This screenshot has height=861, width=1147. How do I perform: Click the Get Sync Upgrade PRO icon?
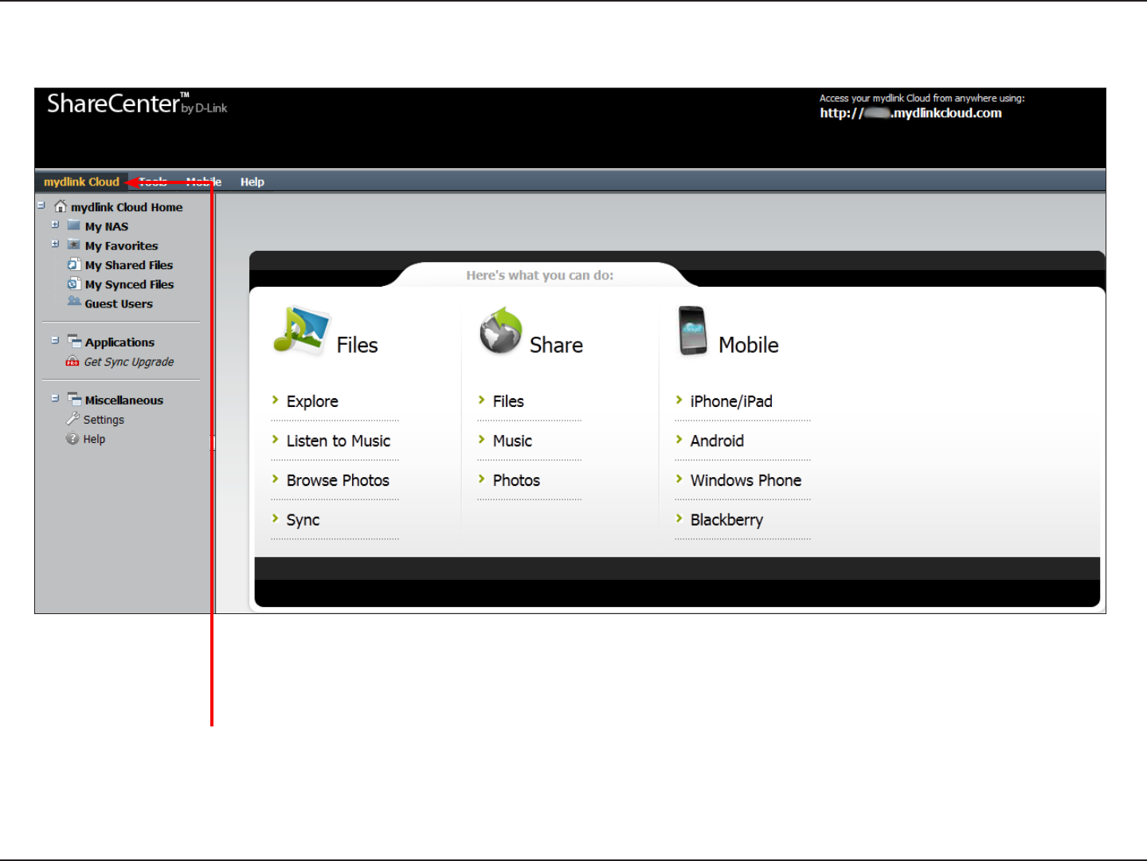(x=72, y=362)
